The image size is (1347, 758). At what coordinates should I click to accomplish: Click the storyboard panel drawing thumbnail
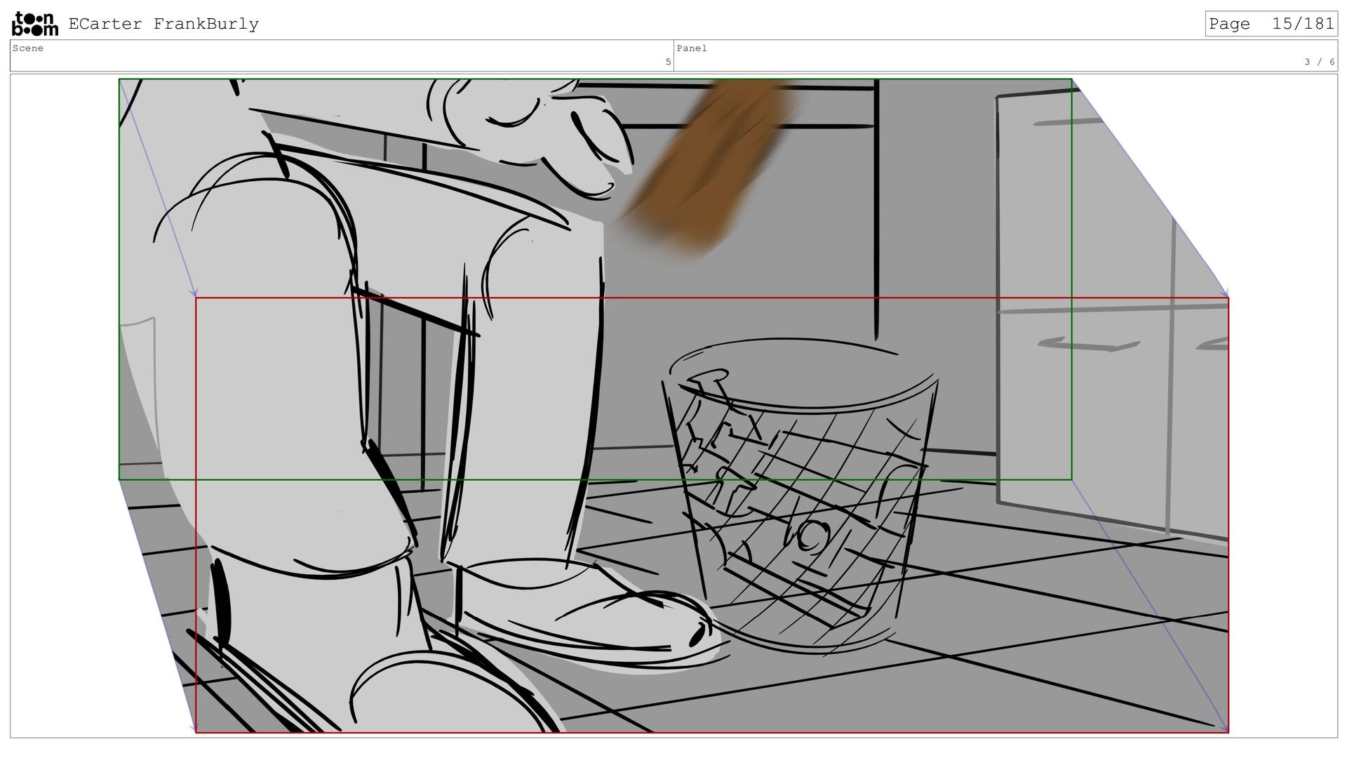coord(673,406)
